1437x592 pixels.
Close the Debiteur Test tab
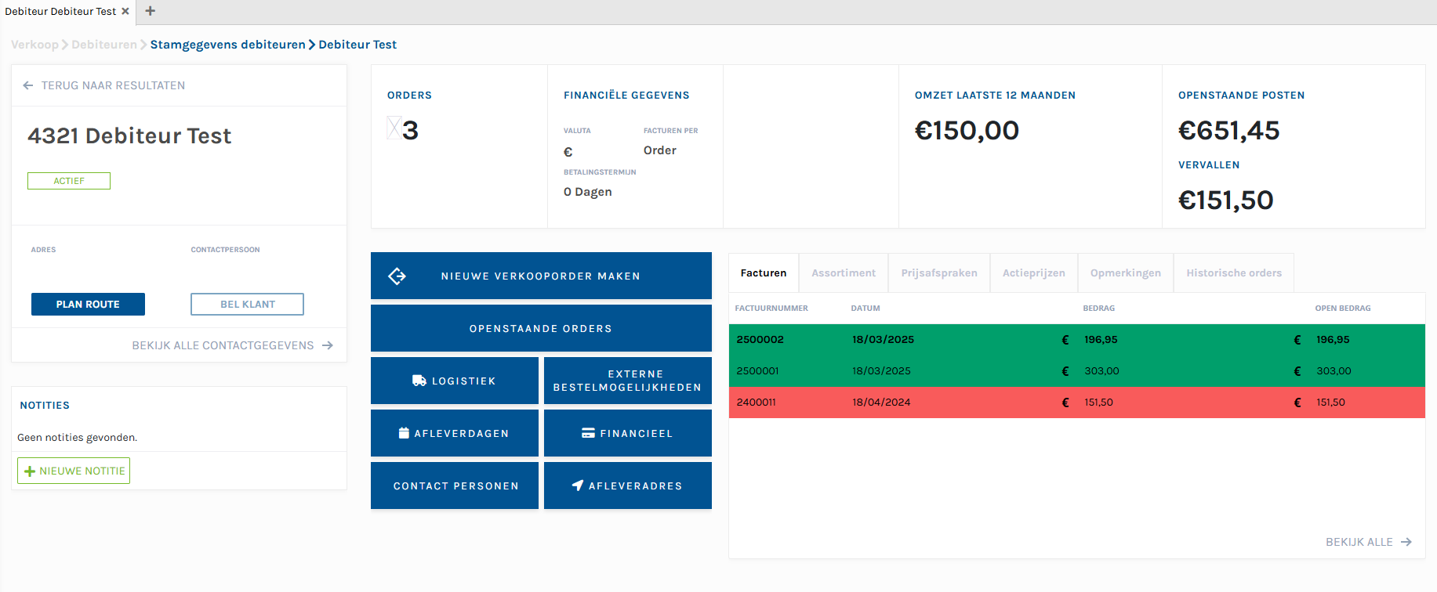[125, 11]
